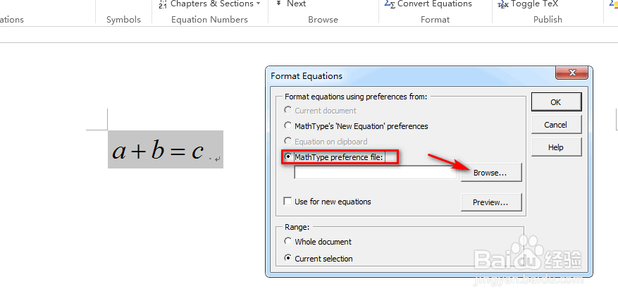Click the Next equation arrow icon
The image size is (618, 301).
[x=278, y=3]
